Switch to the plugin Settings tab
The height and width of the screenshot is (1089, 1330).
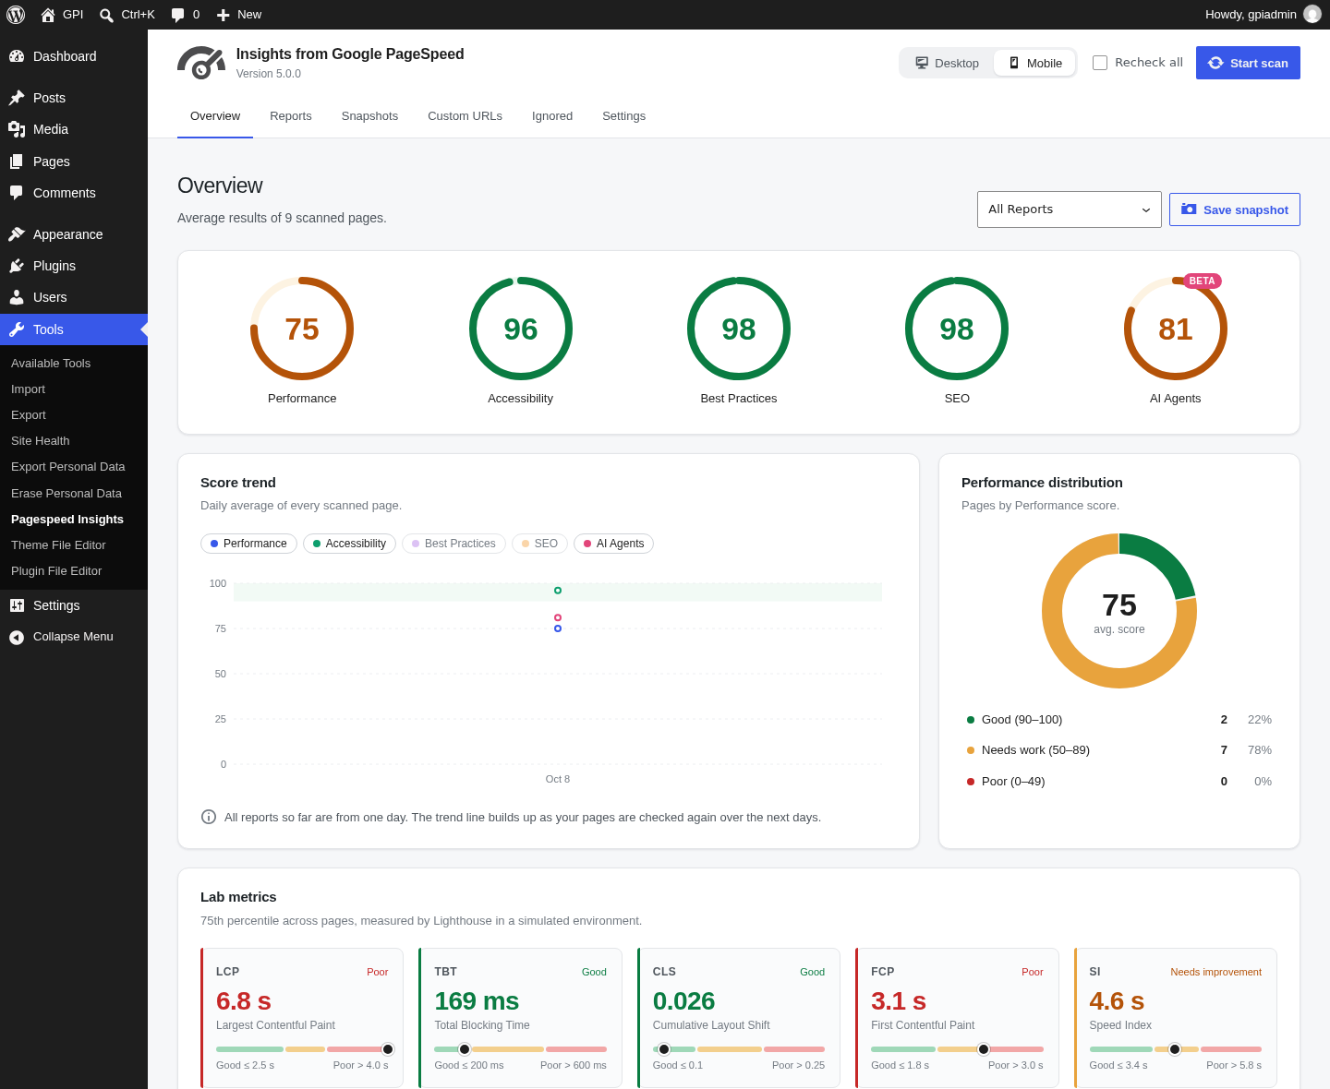click(623, 116)
